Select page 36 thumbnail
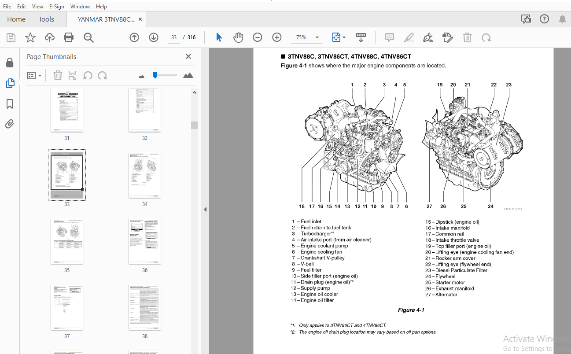 (x=145, y=241)
